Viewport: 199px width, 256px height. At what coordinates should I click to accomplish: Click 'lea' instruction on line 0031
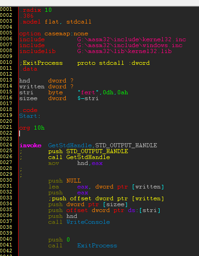53,187
